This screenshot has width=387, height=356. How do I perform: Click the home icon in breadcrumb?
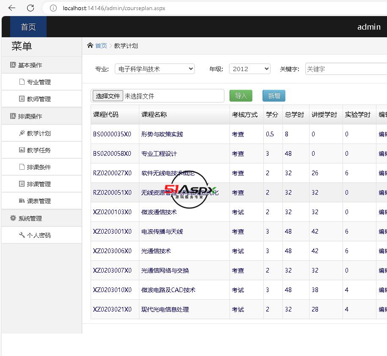pos(90,45)
